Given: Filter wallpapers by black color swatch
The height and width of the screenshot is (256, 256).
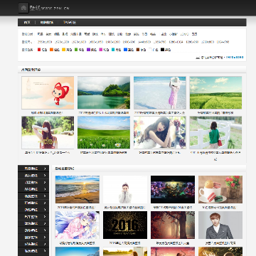Looking at the screenshot, I should click(x=162, y=50).
